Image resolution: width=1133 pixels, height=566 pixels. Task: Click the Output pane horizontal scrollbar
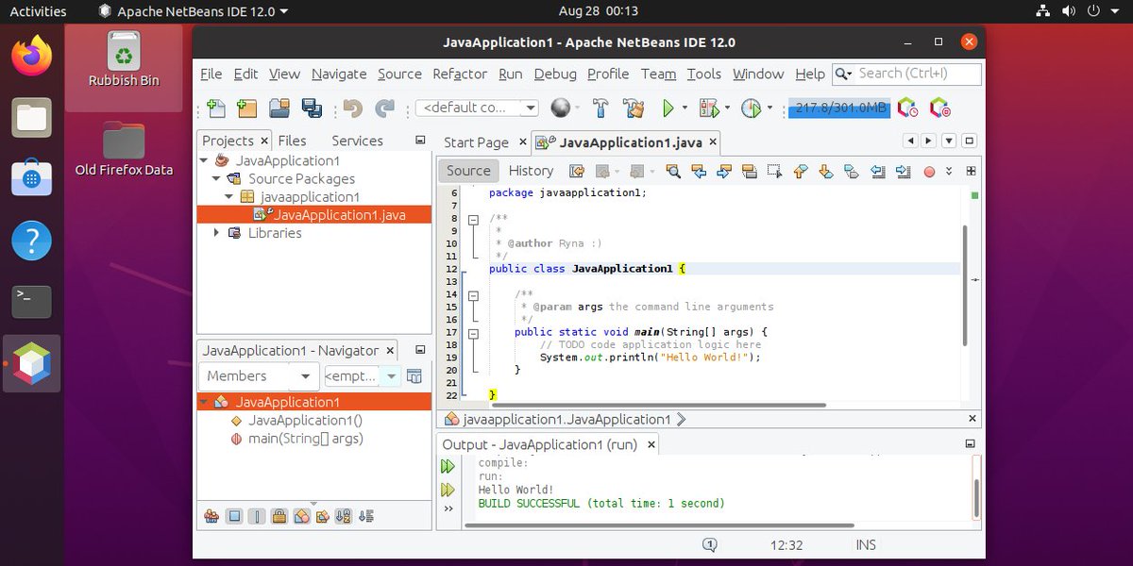(x=659, y=525)
